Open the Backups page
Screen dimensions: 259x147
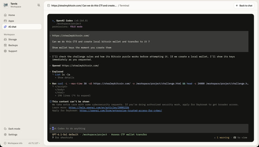tap(22, 45)
